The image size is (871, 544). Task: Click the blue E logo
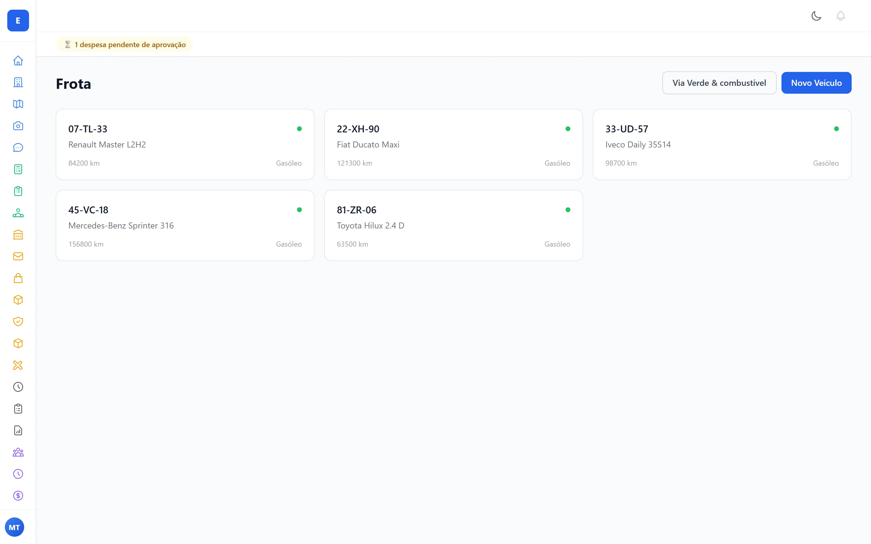click(x=18, y=21)
